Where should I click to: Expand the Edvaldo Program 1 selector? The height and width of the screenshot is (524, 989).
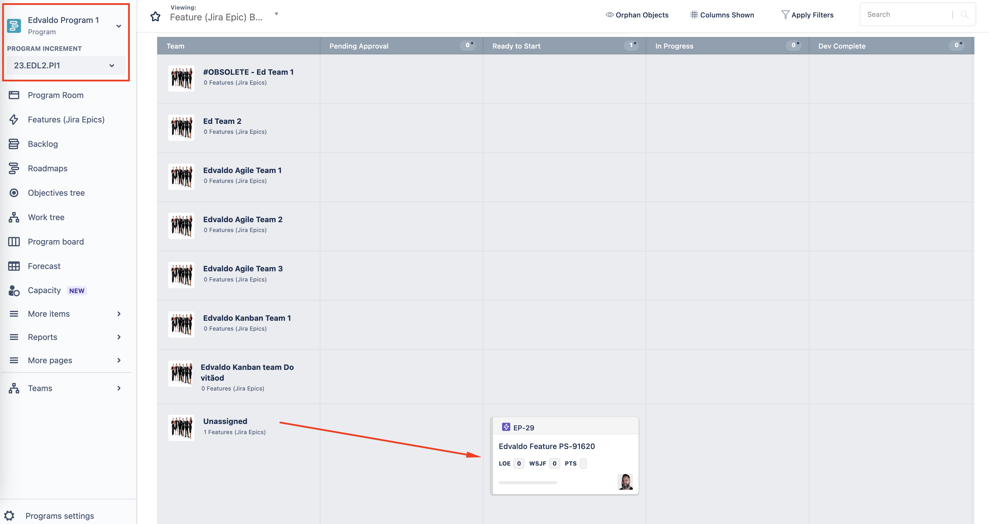[x=119, y=26]
